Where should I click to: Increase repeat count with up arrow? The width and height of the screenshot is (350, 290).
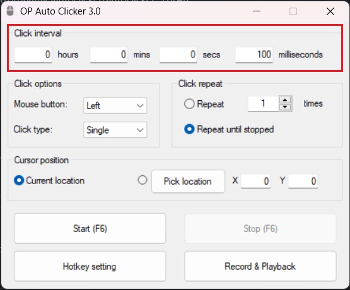tap(285, 100)
